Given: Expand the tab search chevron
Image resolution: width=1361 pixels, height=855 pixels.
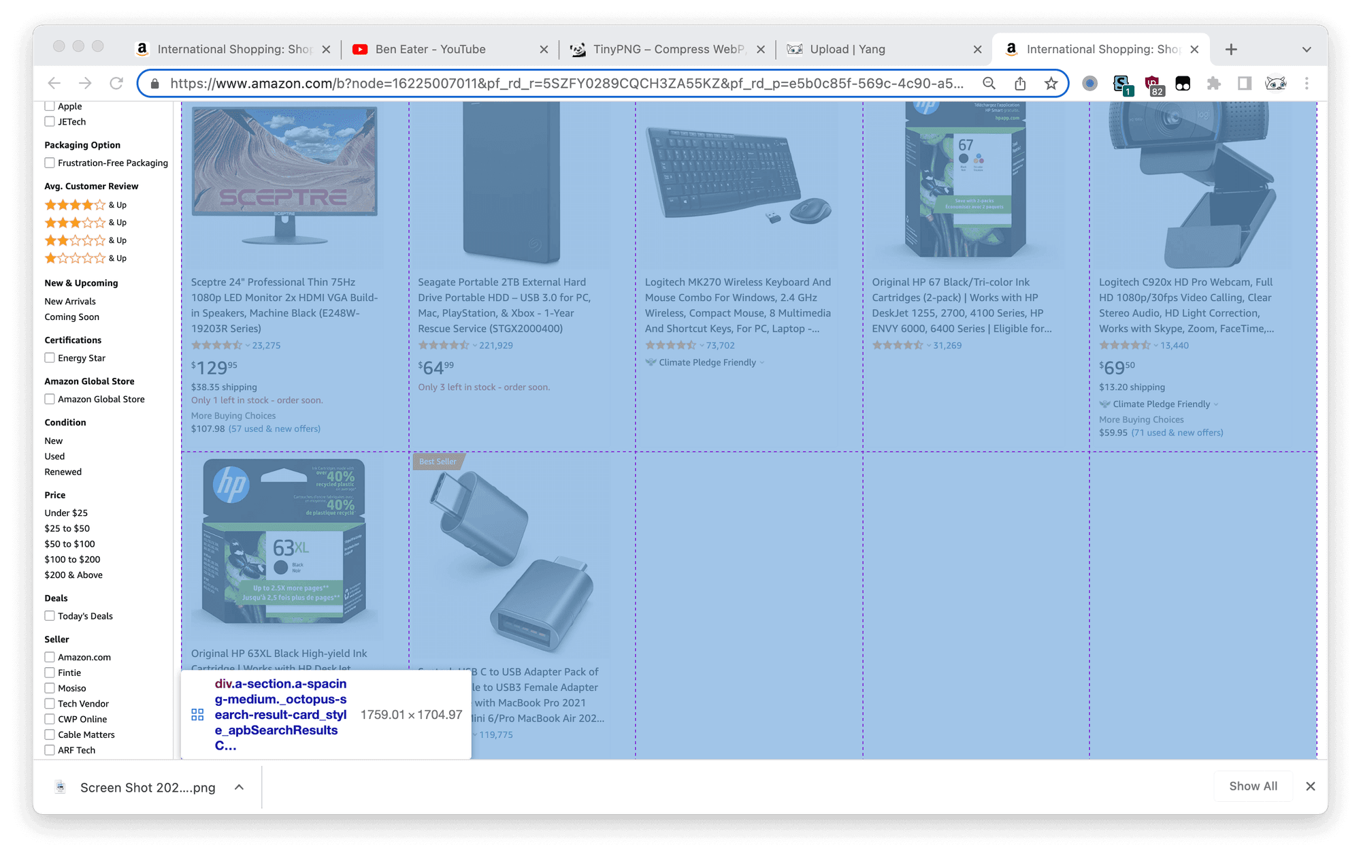Looking at the screenshot, I should pyautogui.click(x=1306, y=49).
